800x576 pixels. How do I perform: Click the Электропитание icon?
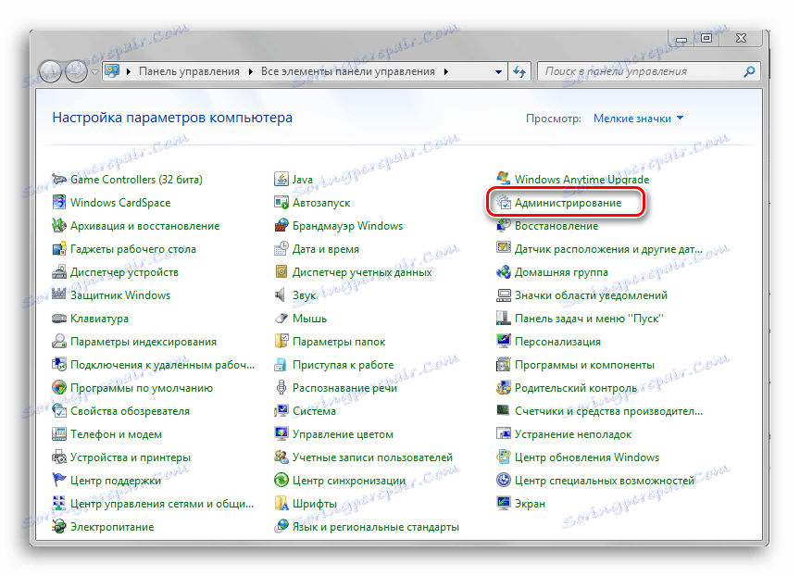click(x=59, y=527)
